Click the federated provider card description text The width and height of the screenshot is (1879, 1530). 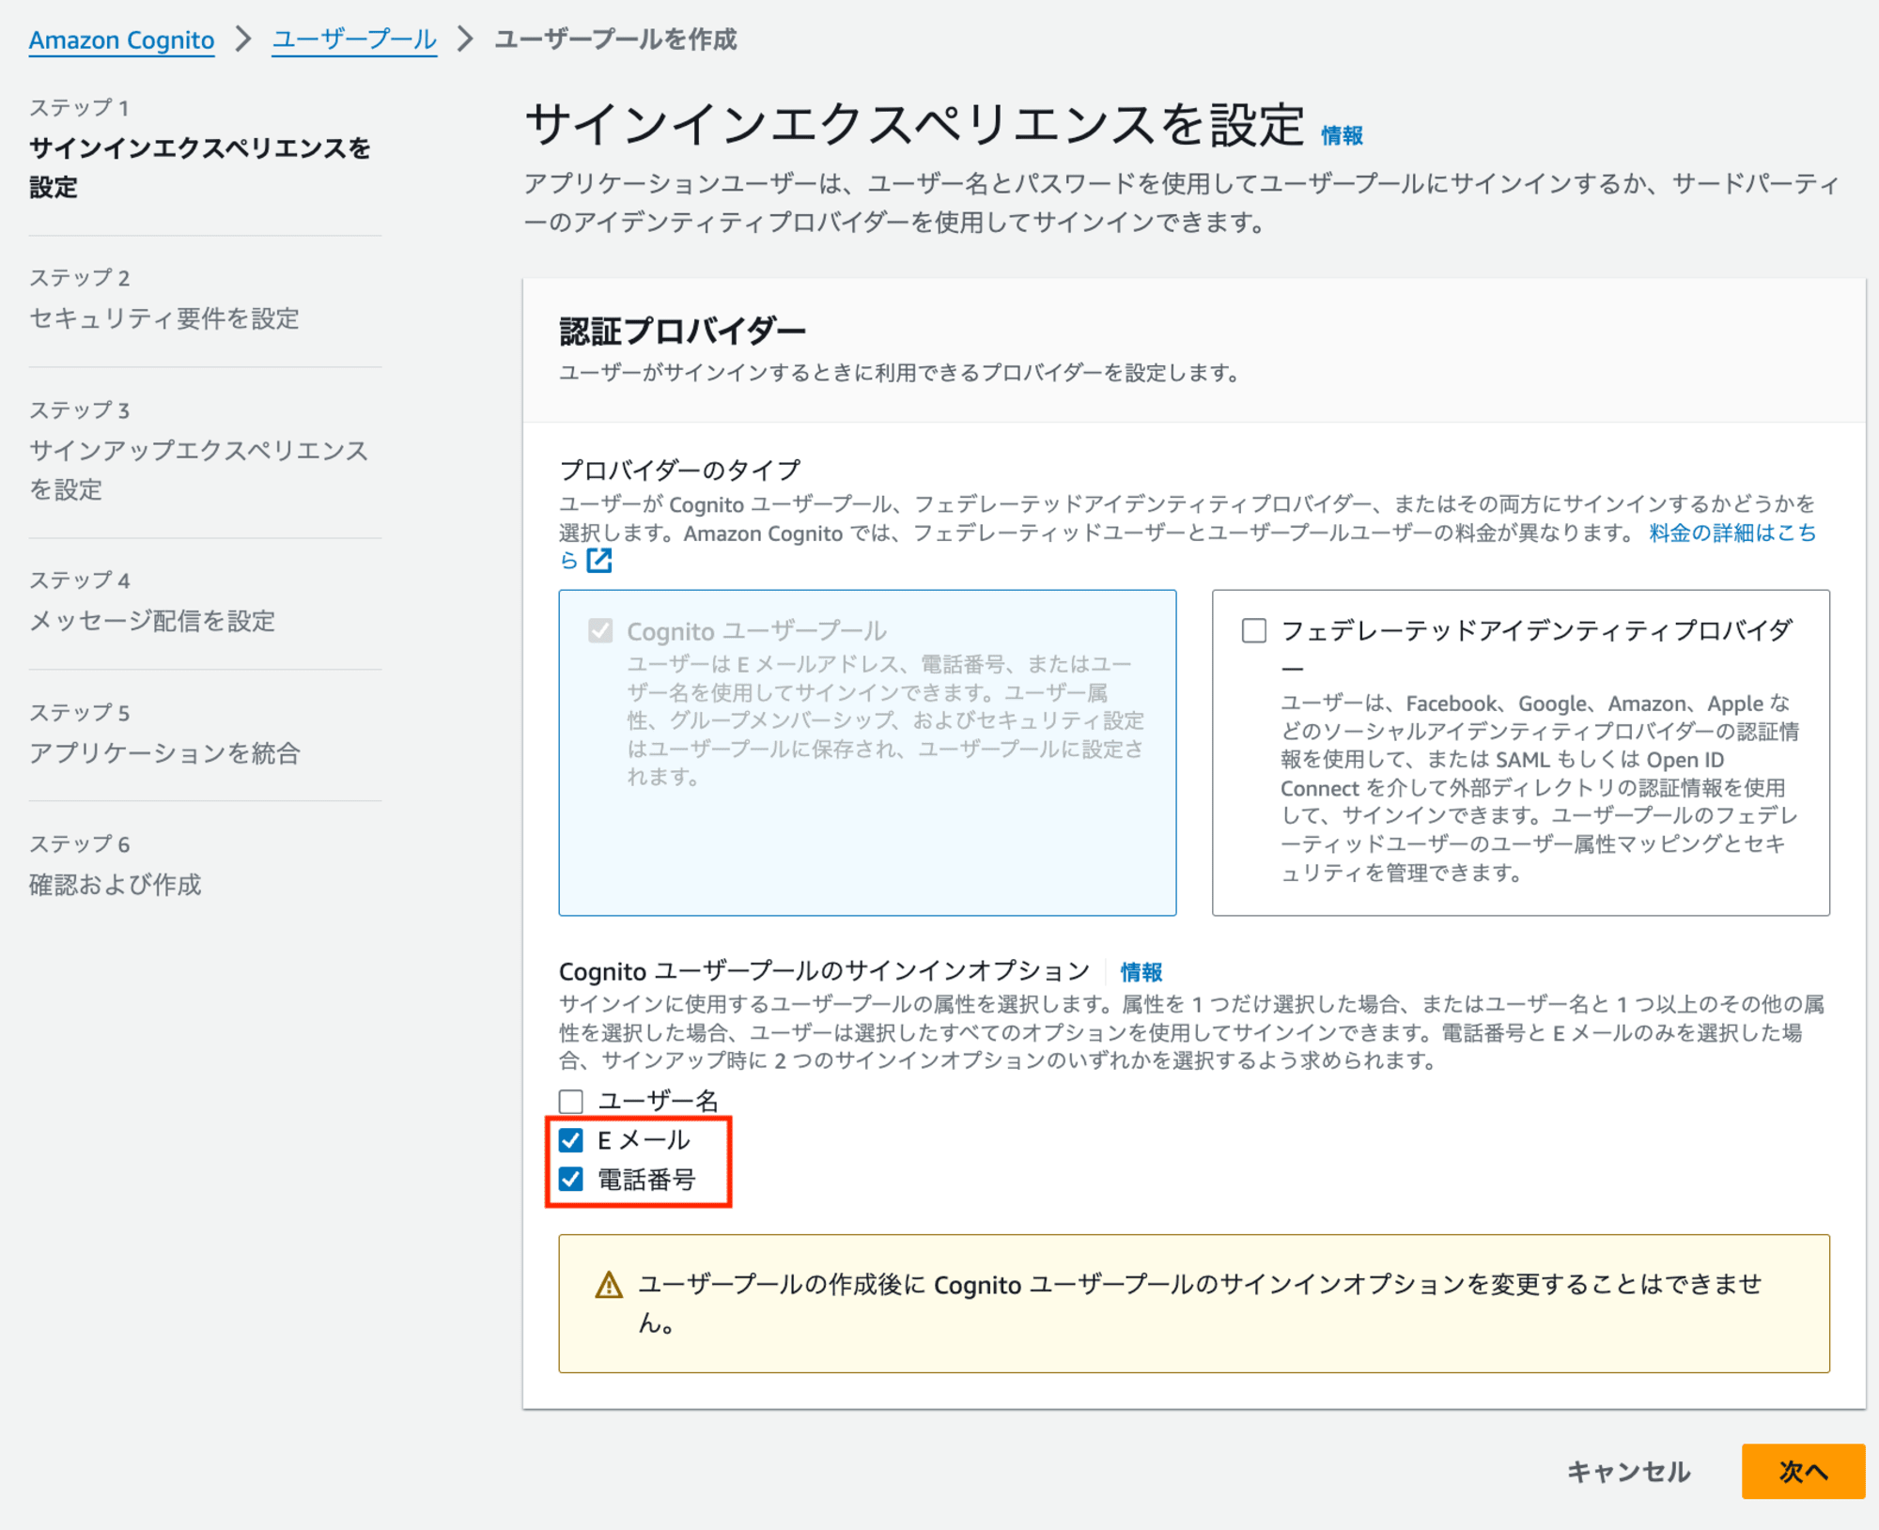tap(1540, 788)
